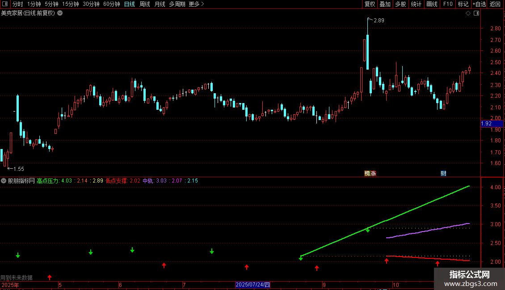
Task: Open the 统计 statistics tool
Action: (x=416, y=4)
